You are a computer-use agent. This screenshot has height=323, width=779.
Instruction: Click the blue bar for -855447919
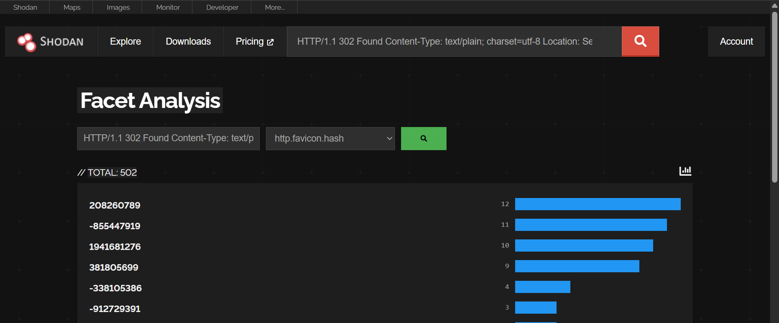click(591, 225)
